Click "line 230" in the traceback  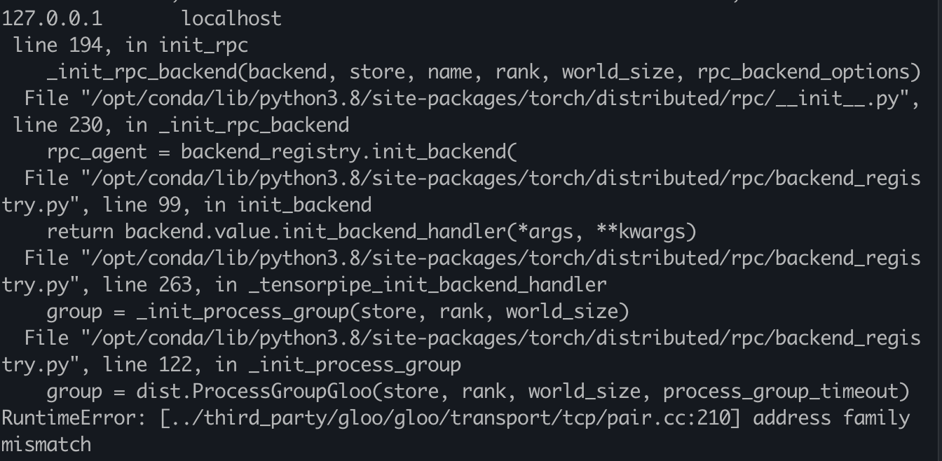click(58, 125)
